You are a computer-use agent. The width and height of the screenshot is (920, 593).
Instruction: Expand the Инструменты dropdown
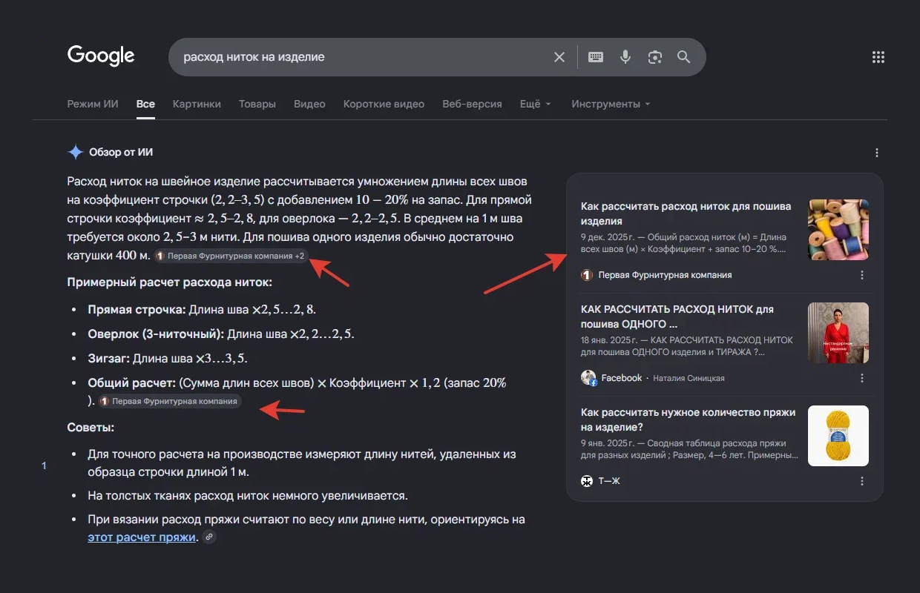611,104
